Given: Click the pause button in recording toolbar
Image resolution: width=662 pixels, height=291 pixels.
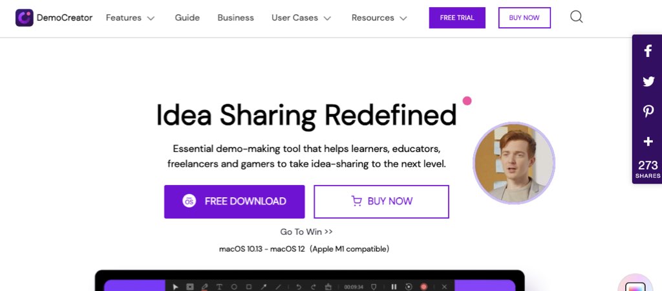Looking at the screenshot, I should [x=394, y=286].
